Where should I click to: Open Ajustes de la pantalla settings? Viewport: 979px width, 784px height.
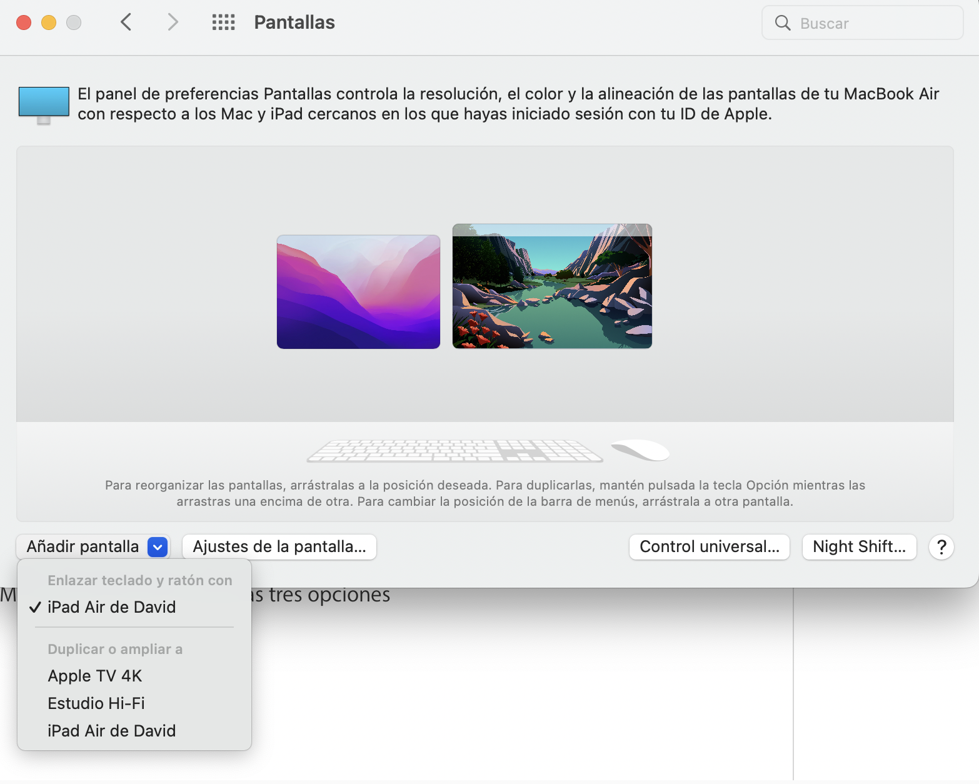[x=279, y=547]
